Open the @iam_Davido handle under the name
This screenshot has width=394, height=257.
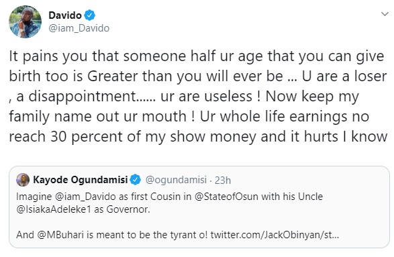tap(79, 28)
